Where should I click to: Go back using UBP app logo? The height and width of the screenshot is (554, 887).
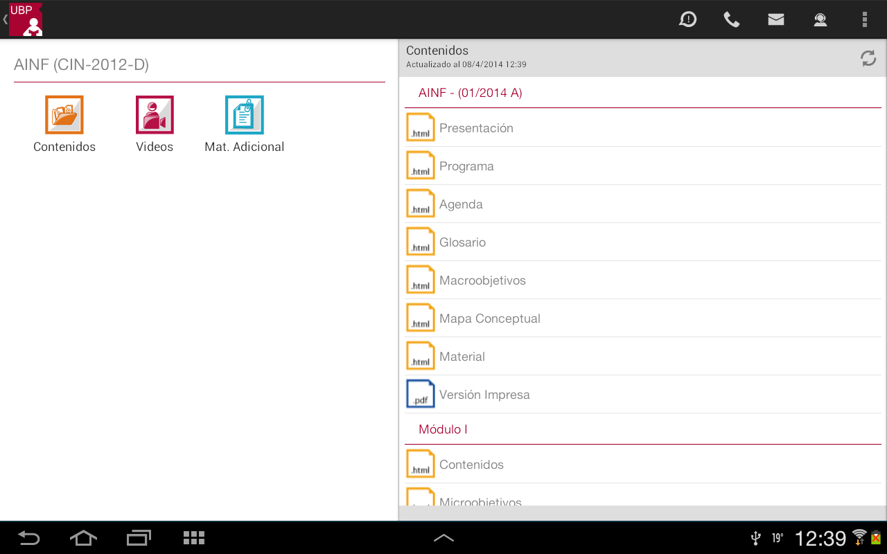24,19
